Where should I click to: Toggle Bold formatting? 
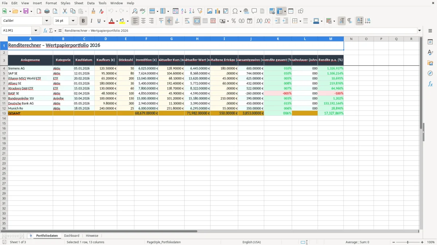click(x=83, y=21)
